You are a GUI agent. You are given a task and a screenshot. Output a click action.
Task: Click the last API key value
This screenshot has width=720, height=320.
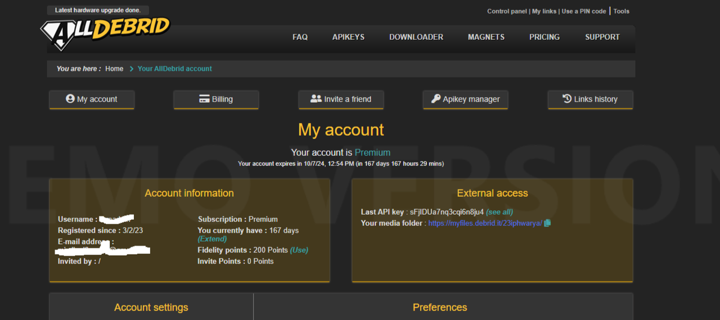(447, 212)
